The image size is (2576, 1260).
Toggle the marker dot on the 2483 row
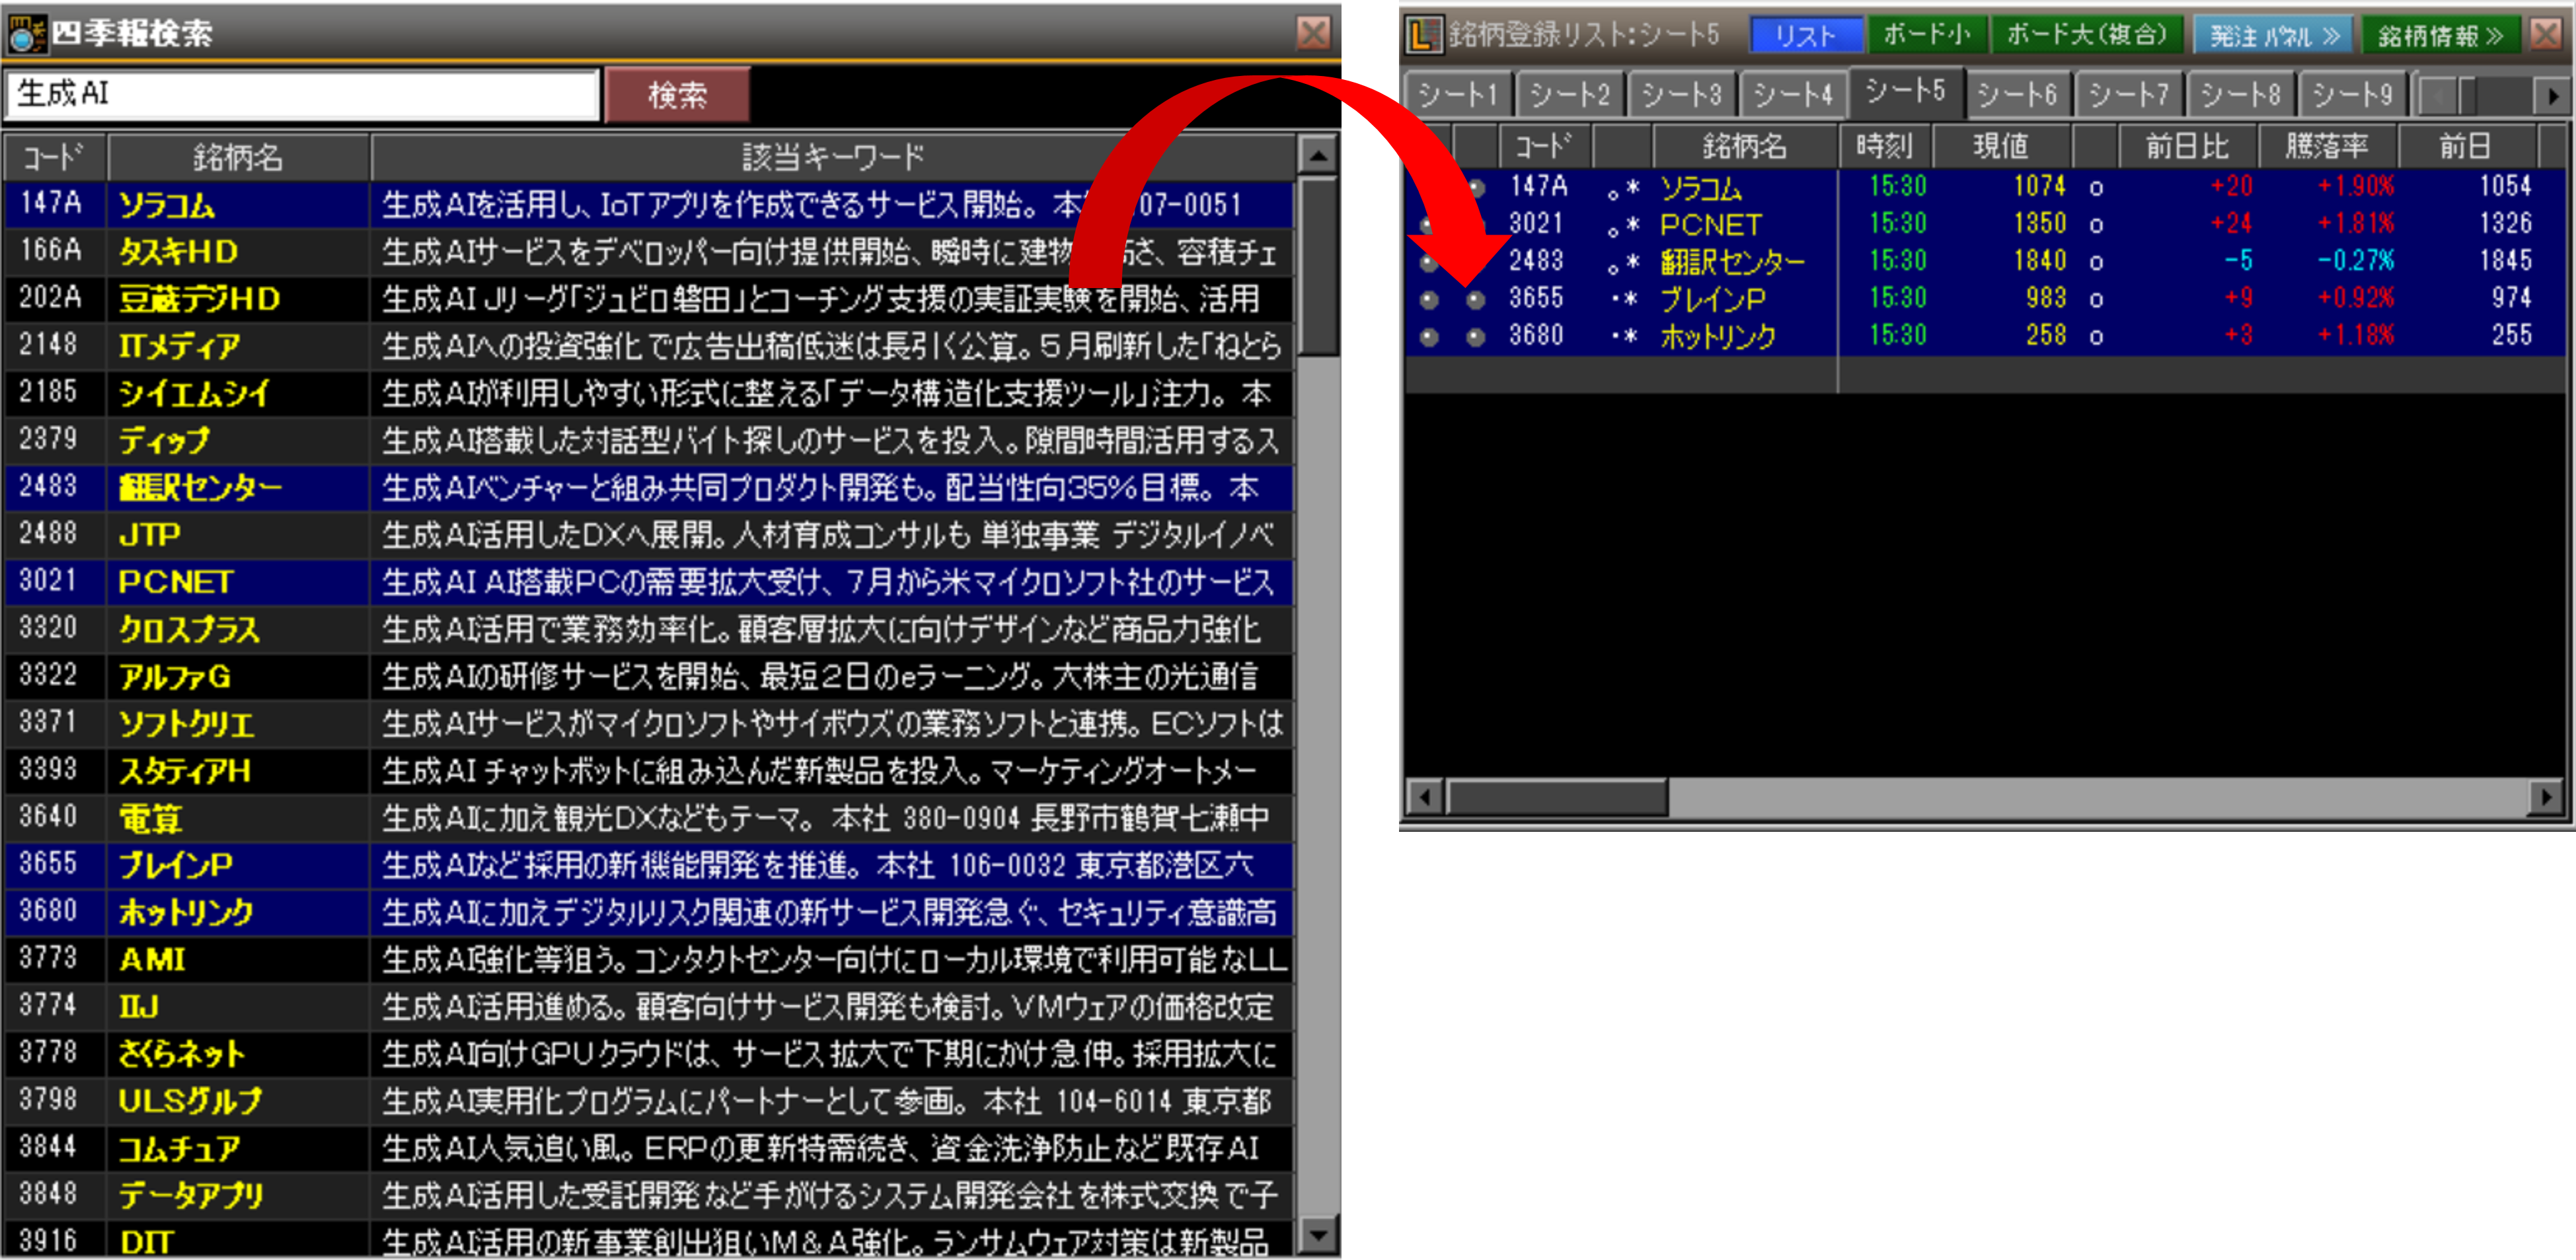pos(1429,262)
